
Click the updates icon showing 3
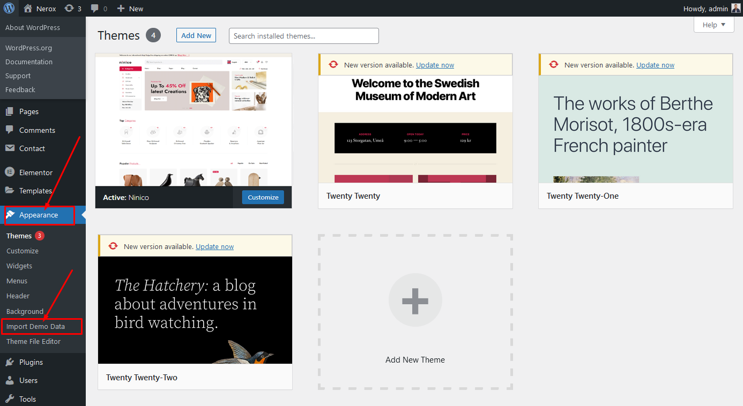point(69,9)
